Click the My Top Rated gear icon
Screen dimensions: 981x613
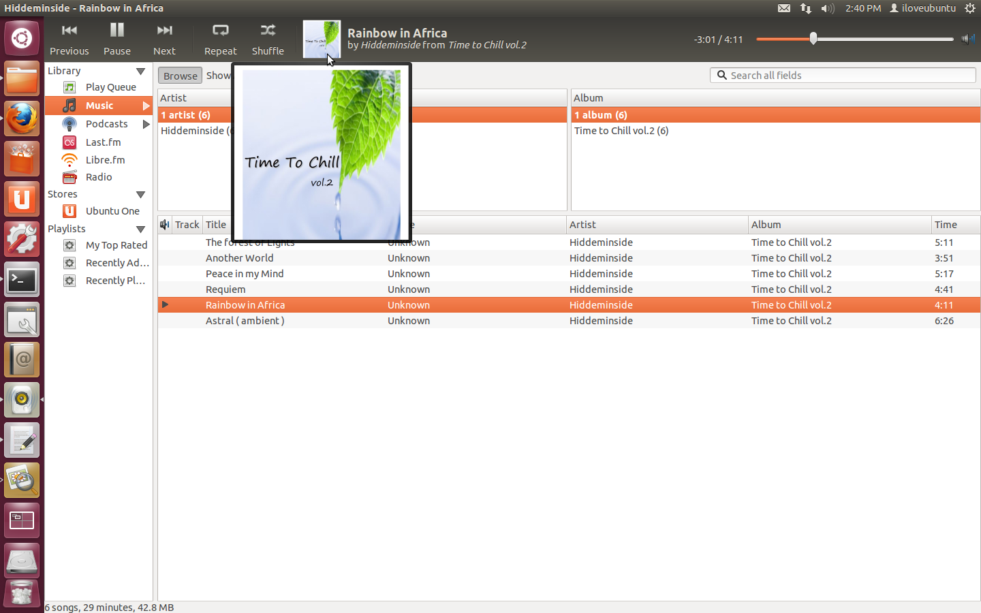tap(69, 245)
